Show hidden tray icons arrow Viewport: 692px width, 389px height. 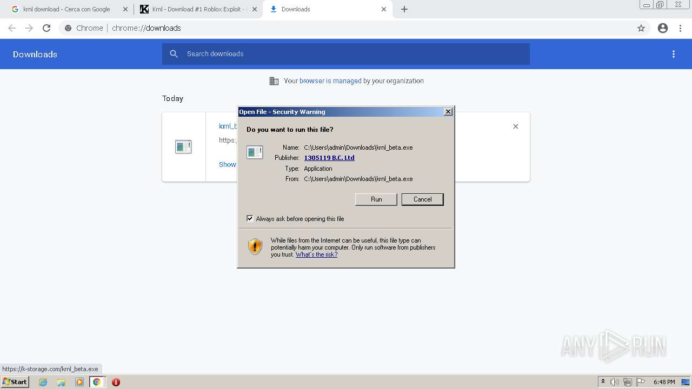point(603,382)
